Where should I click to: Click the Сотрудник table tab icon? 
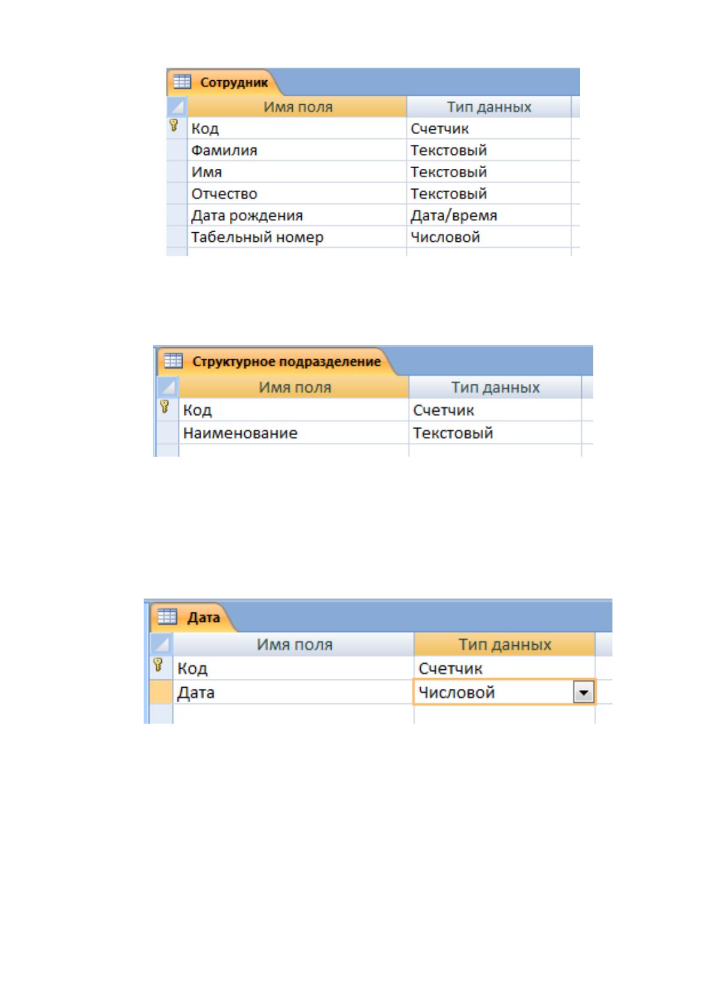(182, 81)
